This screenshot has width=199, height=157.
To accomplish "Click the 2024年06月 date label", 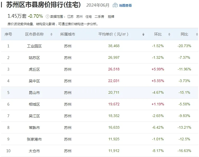I will [98, 5].
